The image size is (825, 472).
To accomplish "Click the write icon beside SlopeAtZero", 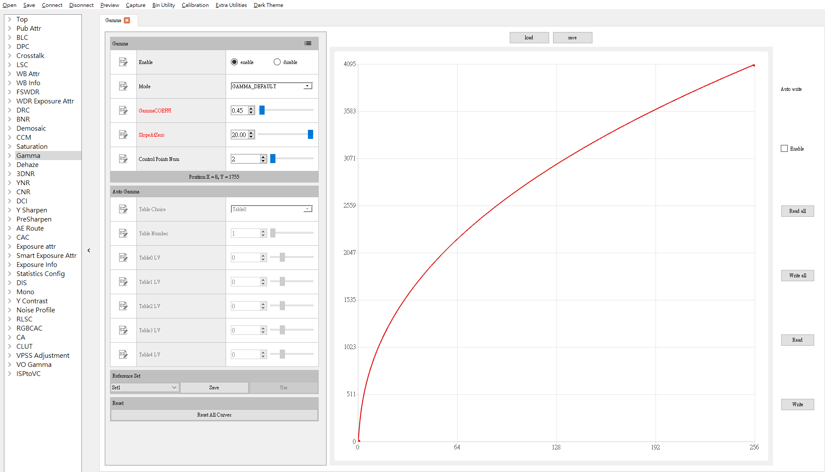I will click(123, 135).
